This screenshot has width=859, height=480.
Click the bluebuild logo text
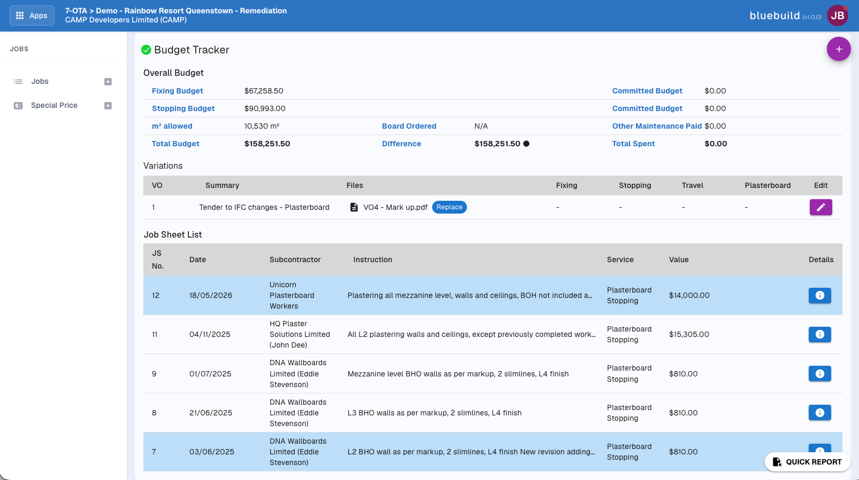774,15
